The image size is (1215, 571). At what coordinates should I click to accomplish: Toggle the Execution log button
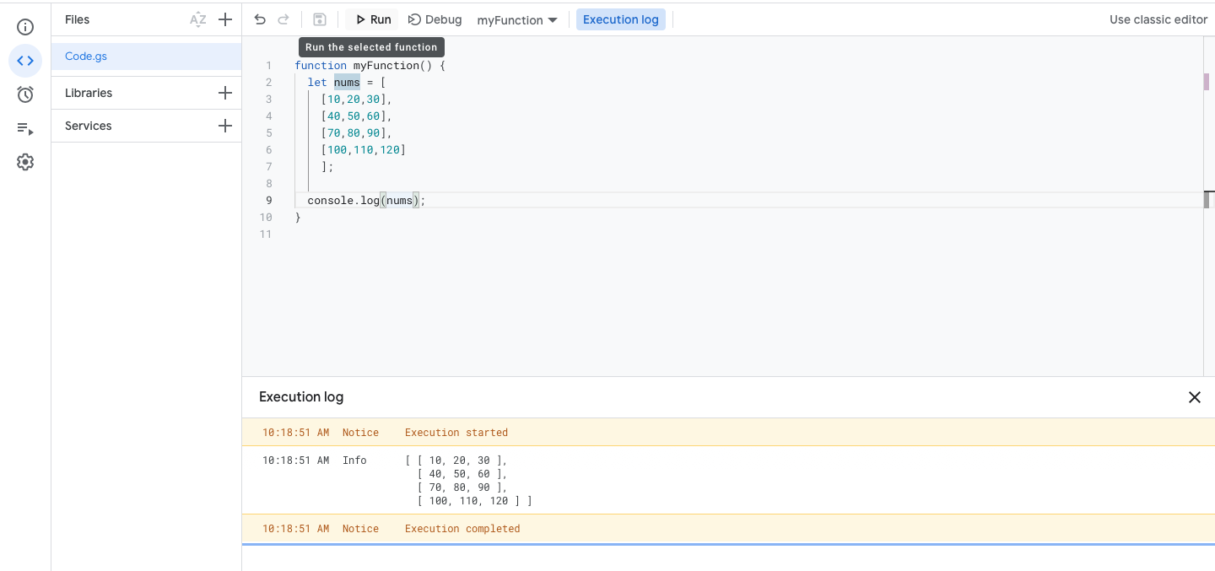click(x=620, y=19)
